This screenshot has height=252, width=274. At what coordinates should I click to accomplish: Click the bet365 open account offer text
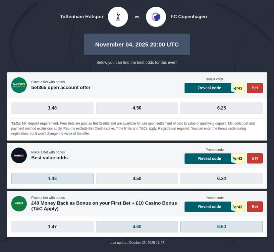click(61, 88)
